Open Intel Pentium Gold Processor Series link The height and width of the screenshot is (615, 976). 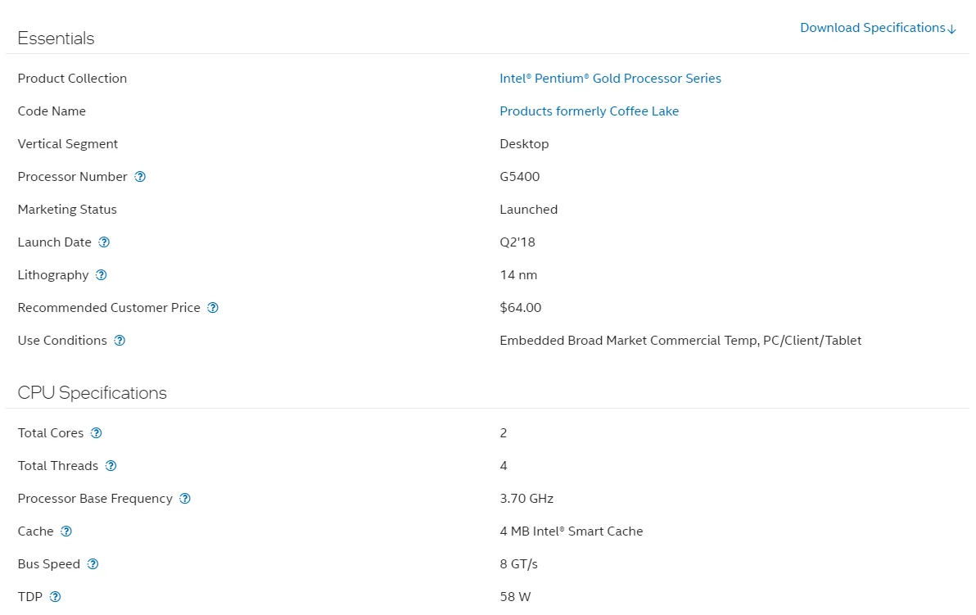(x=610, y=79)
